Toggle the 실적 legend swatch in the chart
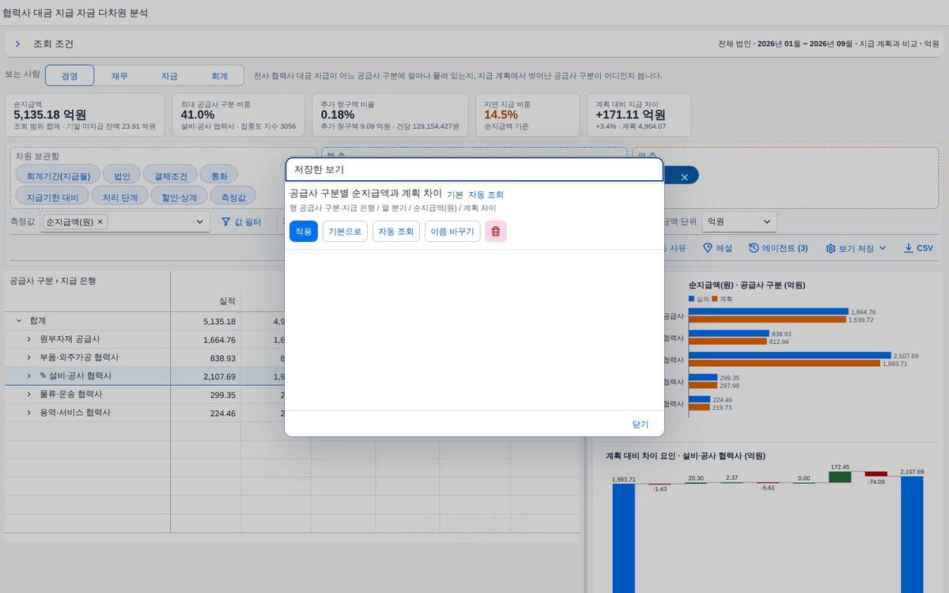This screenshot has width=949, height=593. click(691, 298)
